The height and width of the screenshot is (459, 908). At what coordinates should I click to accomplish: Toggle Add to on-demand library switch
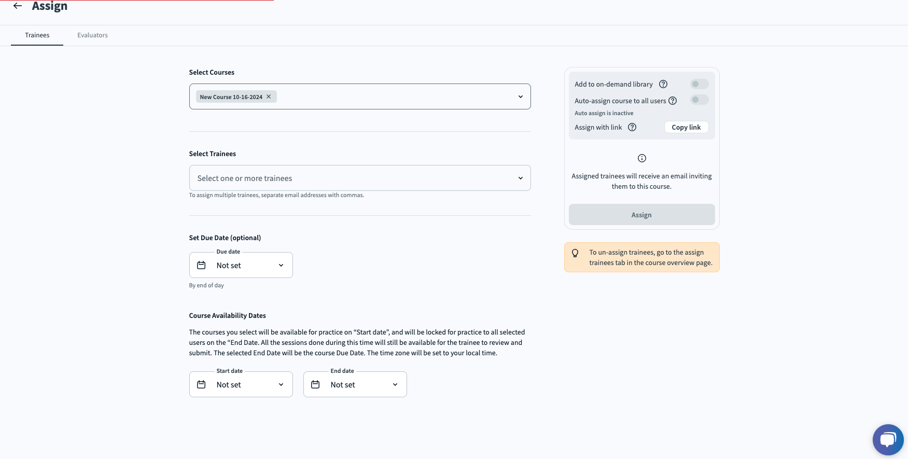click(x=699, y=84)
